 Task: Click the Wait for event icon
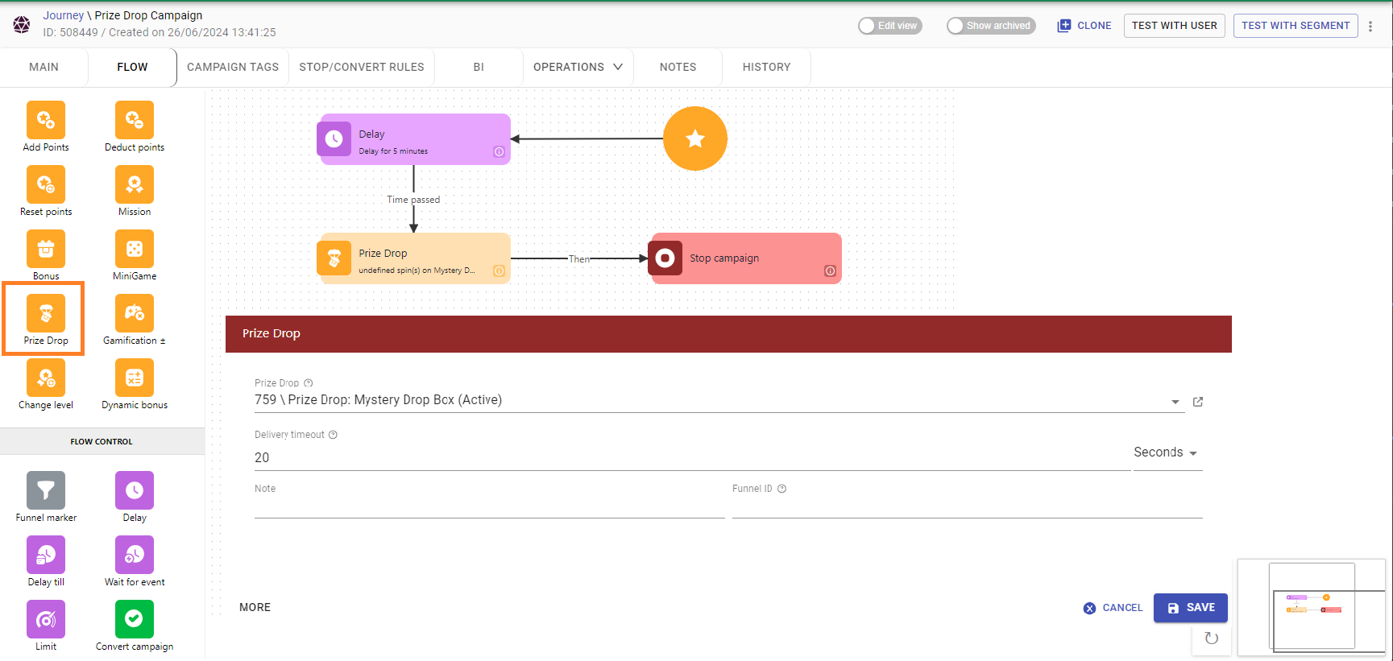coord(135,556)
